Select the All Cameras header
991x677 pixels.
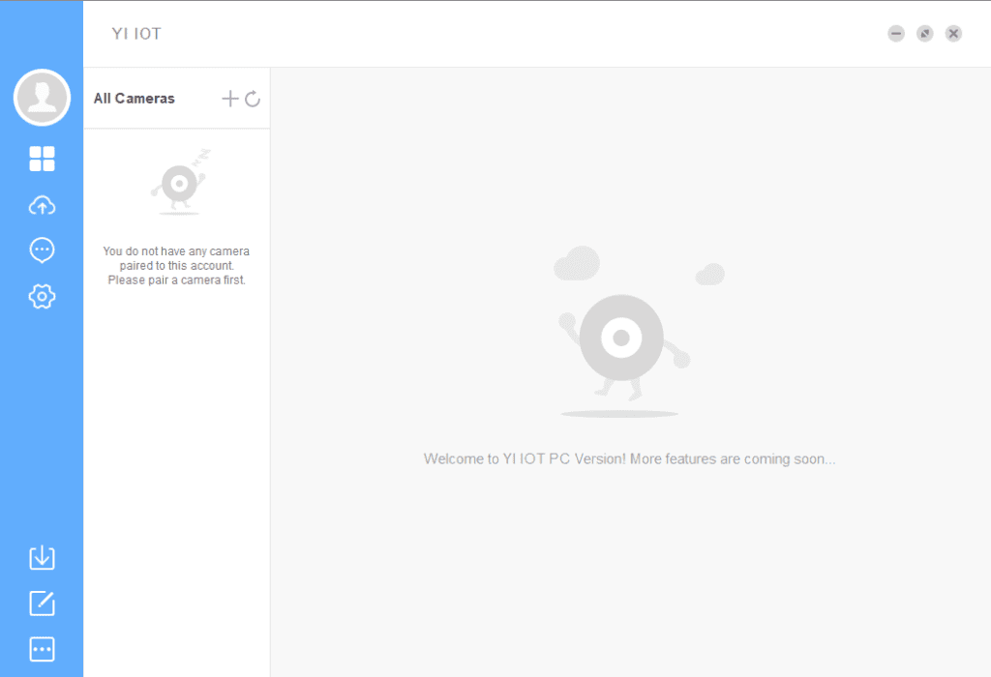(x=135, y=99)
